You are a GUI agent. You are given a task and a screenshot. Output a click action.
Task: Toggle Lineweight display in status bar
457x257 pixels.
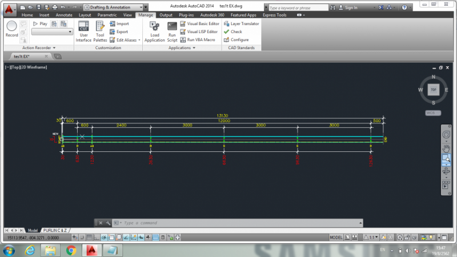pyautogui.click(x=148, y=238)
